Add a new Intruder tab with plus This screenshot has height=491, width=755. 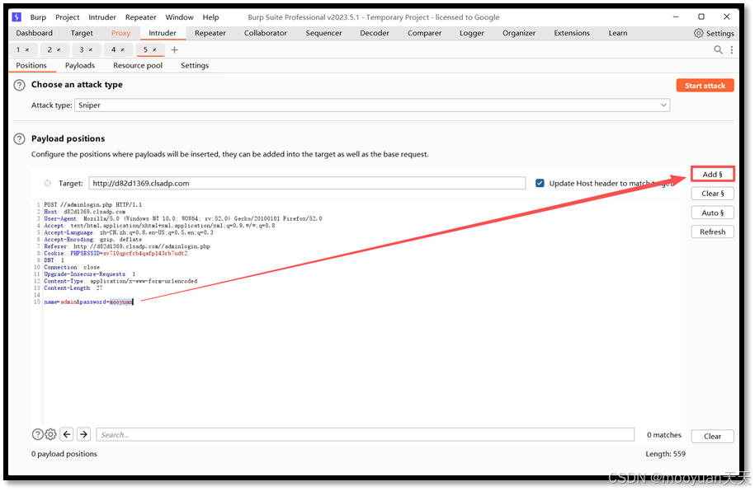(x=174, y=49)
